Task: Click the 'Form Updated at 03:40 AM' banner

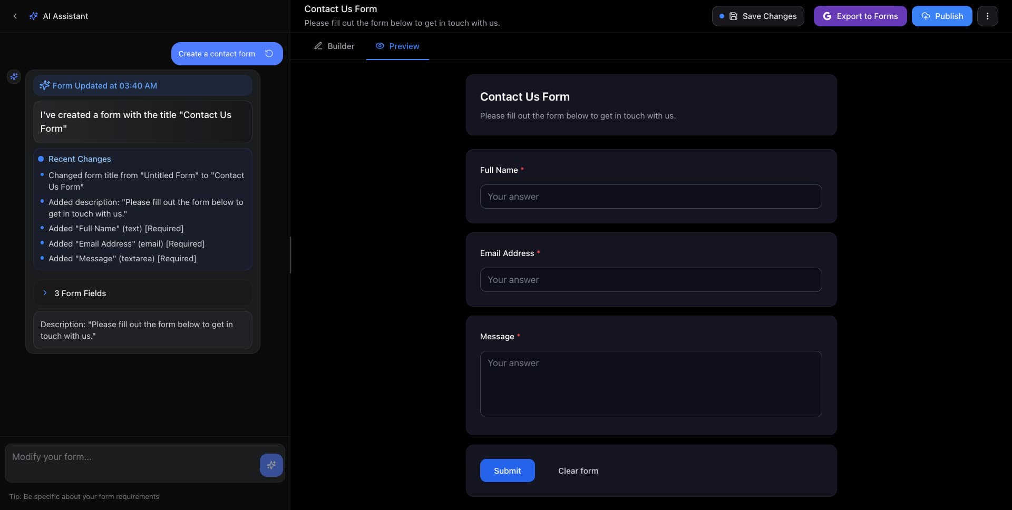Action: [143, 85]
